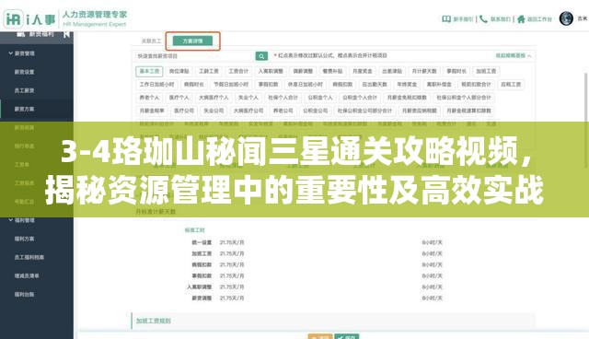Screen dimensions: 589x339
Task: Open 员工薪资 in the sidebar
Action: pos(25,90)
